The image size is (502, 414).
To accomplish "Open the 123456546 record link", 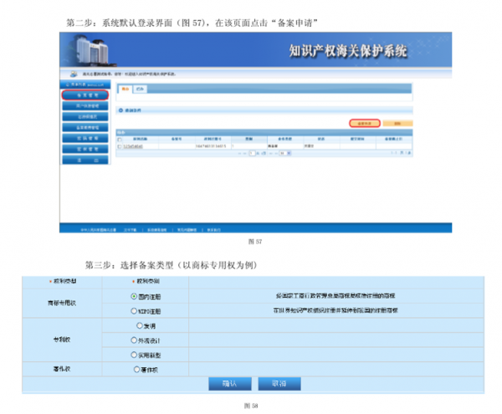I will coord(134,146).
